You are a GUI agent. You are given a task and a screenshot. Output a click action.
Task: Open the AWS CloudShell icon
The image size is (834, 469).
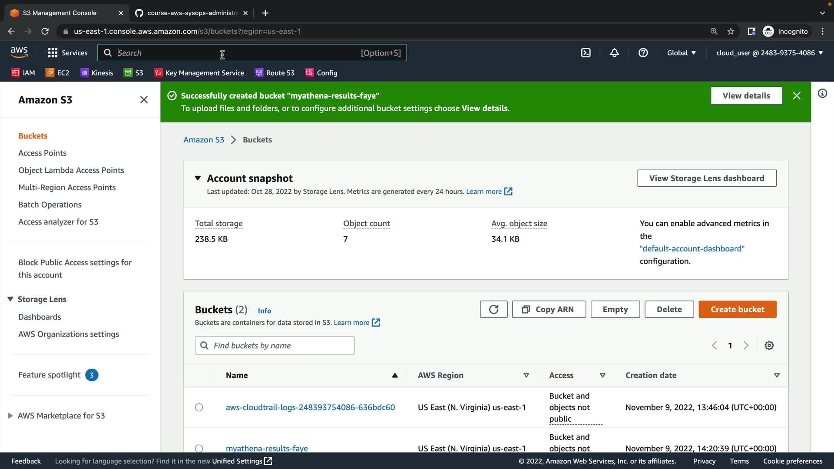click(x=586, y=53)
